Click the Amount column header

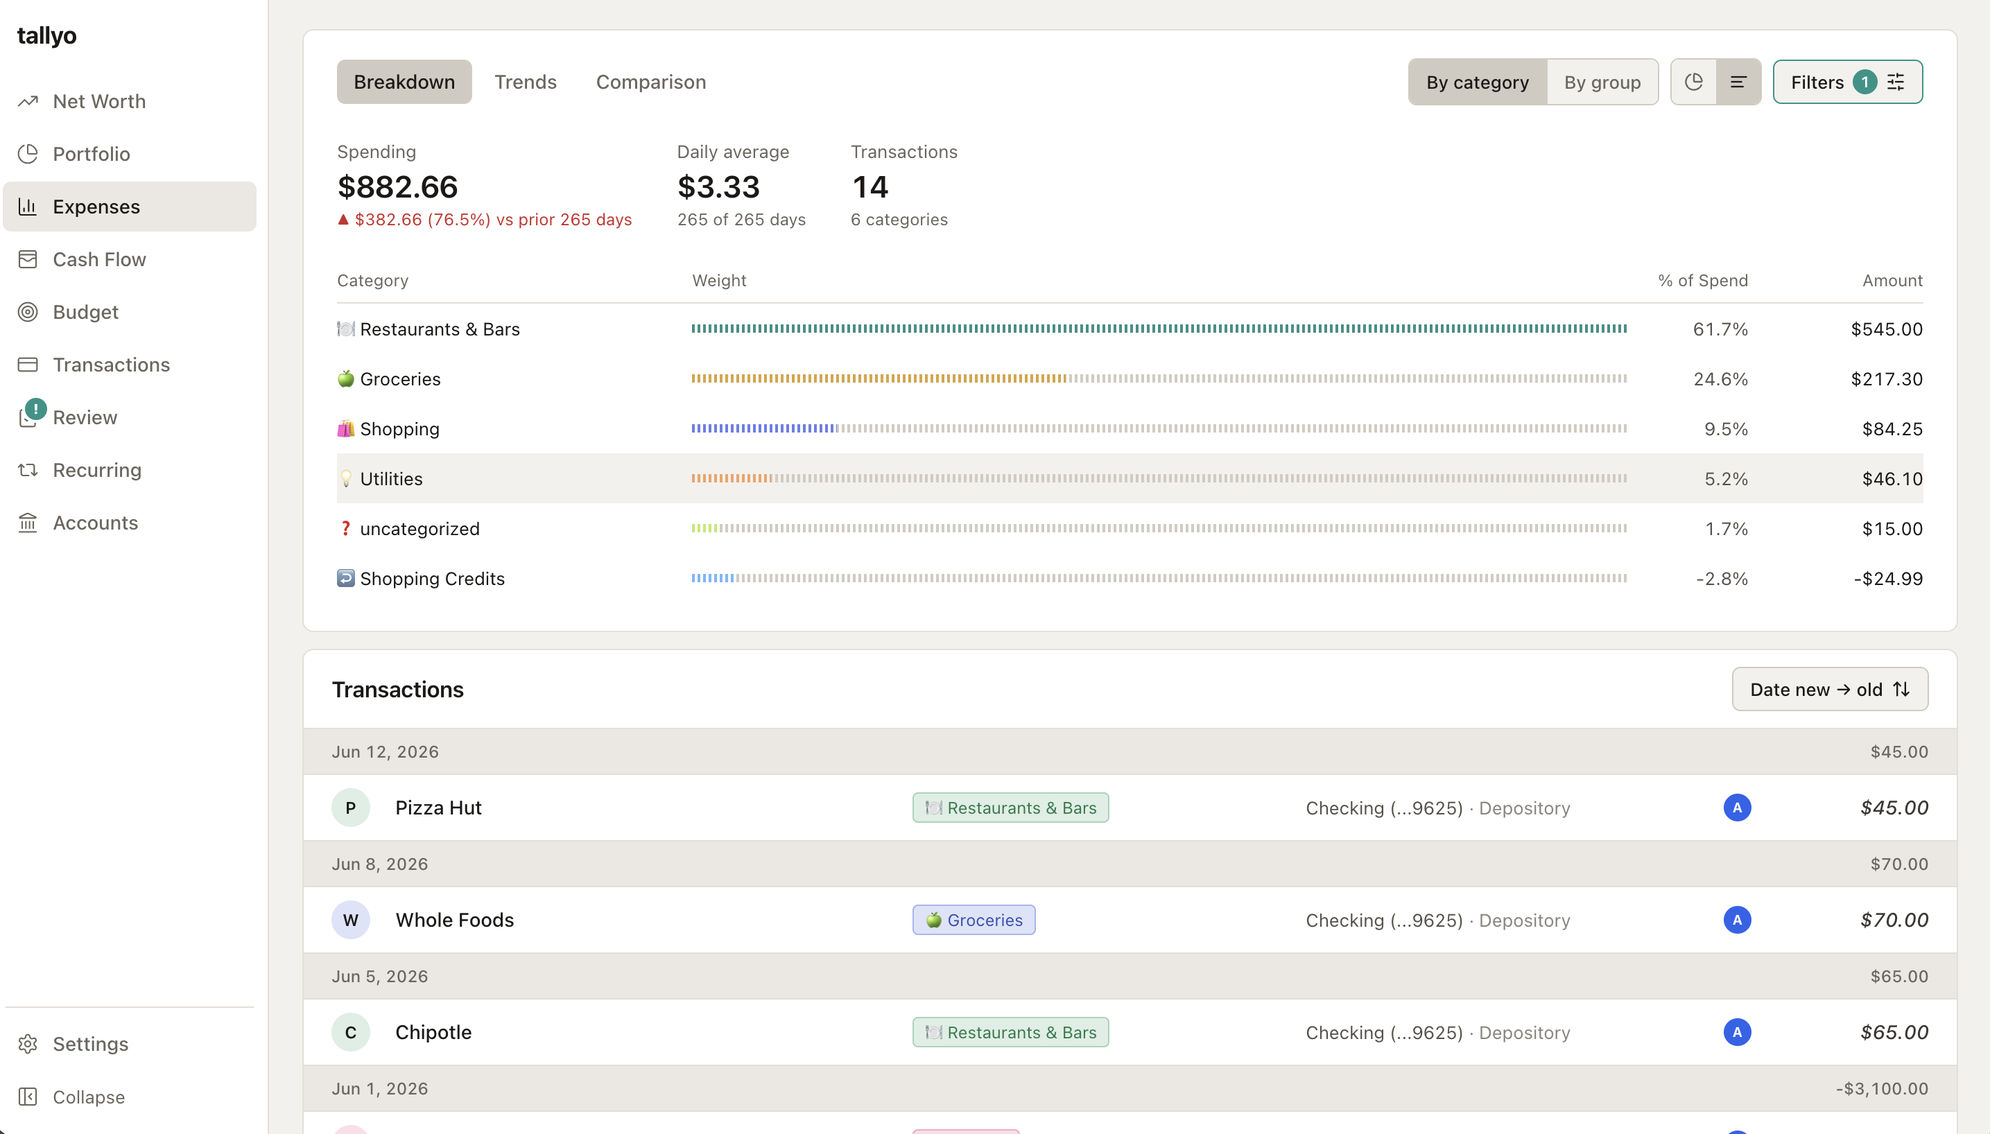(x=1893, y=281)
